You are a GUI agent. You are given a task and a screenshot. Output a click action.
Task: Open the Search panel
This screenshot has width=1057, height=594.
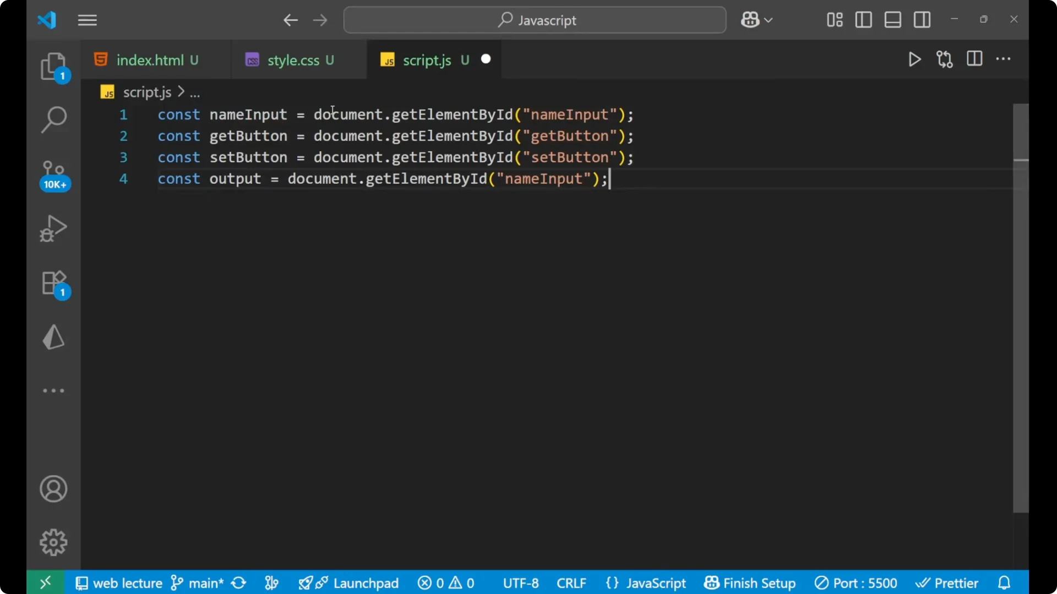point(53,119)
